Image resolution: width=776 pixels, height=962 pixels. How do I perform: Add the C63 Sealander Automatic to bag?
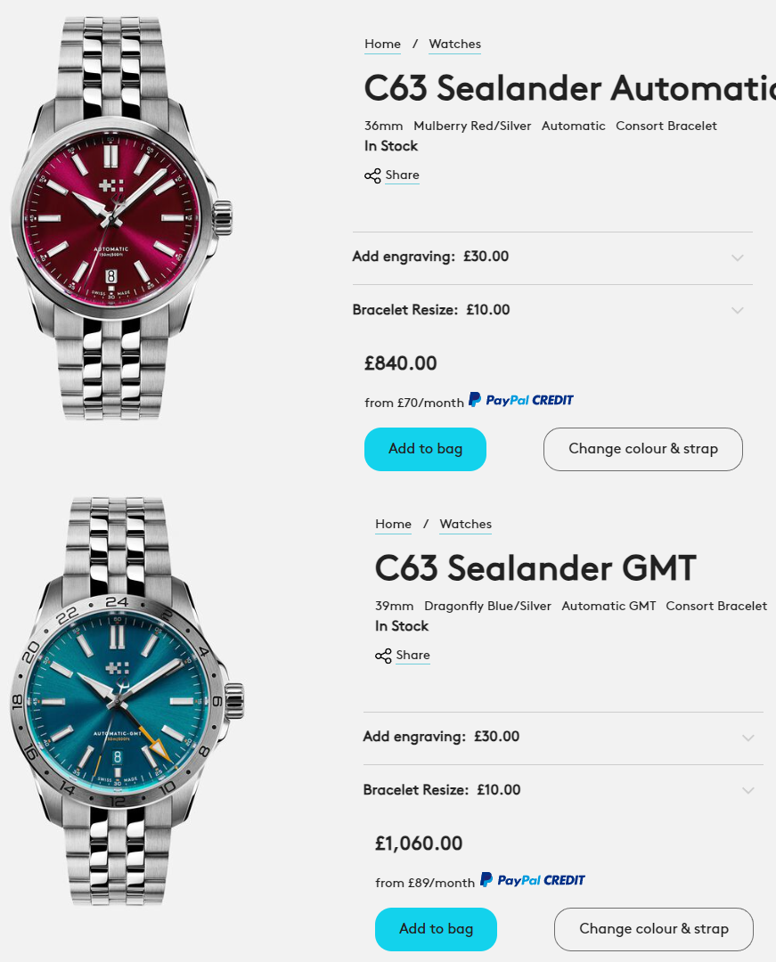(x=425, y=449)
